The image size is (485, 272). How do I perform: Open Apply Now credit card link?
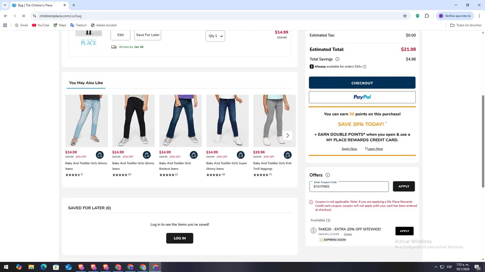tap(349, 149)
